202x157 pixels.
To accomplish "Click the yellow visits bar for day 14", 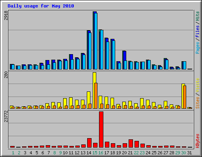I will pos(88,100).
